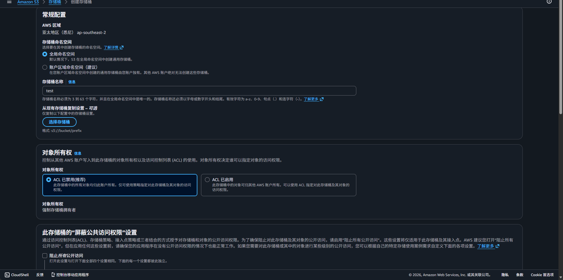
Task: Open the 隐私 footer link
Action: (x=505, y=275)
